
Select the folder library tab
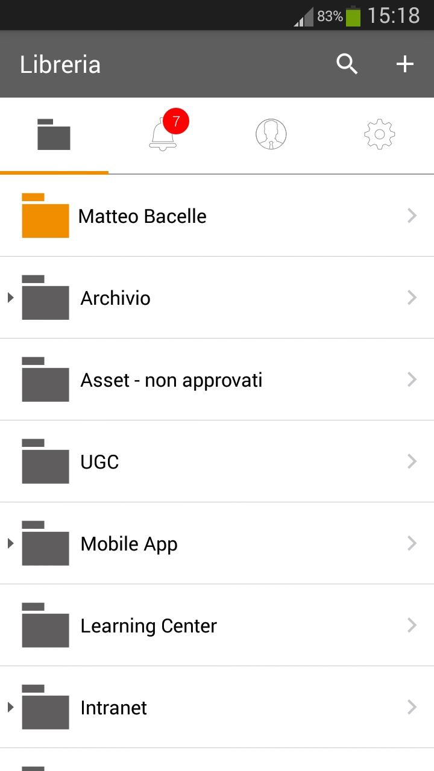point(54,134)
